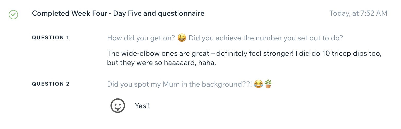Image resolution: width=401 pixels, height=129 pixels.
Task: Click the grinning smiley emoji in Question 1
Action: point(182,38)
